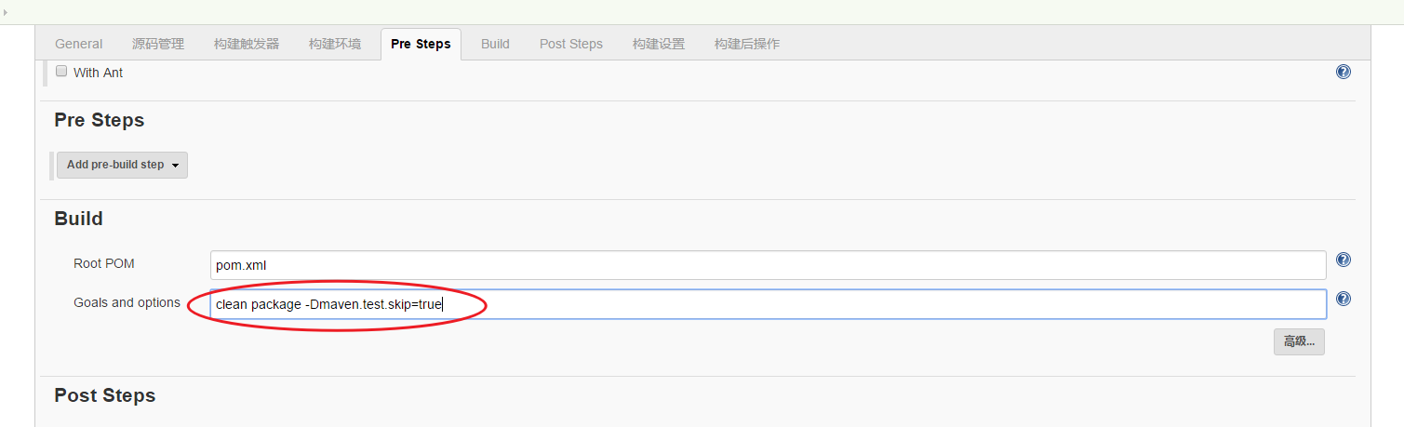This screenshot has width=1404, height=427.
Task: Open help for the Root POM field
Action: point(1343,260)
